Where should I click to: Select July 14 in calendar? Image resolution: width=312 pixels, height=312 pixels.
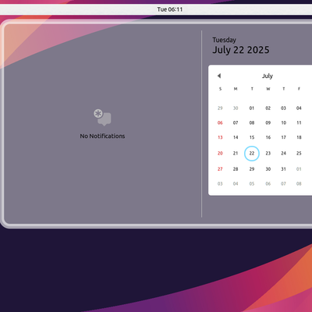(x=236, y=137)
